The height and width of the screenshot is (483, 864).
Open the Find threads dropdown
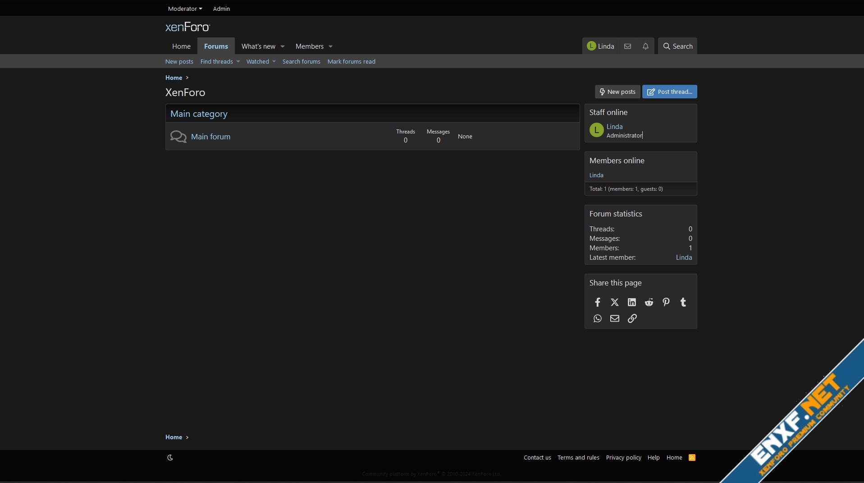[220, 61]
